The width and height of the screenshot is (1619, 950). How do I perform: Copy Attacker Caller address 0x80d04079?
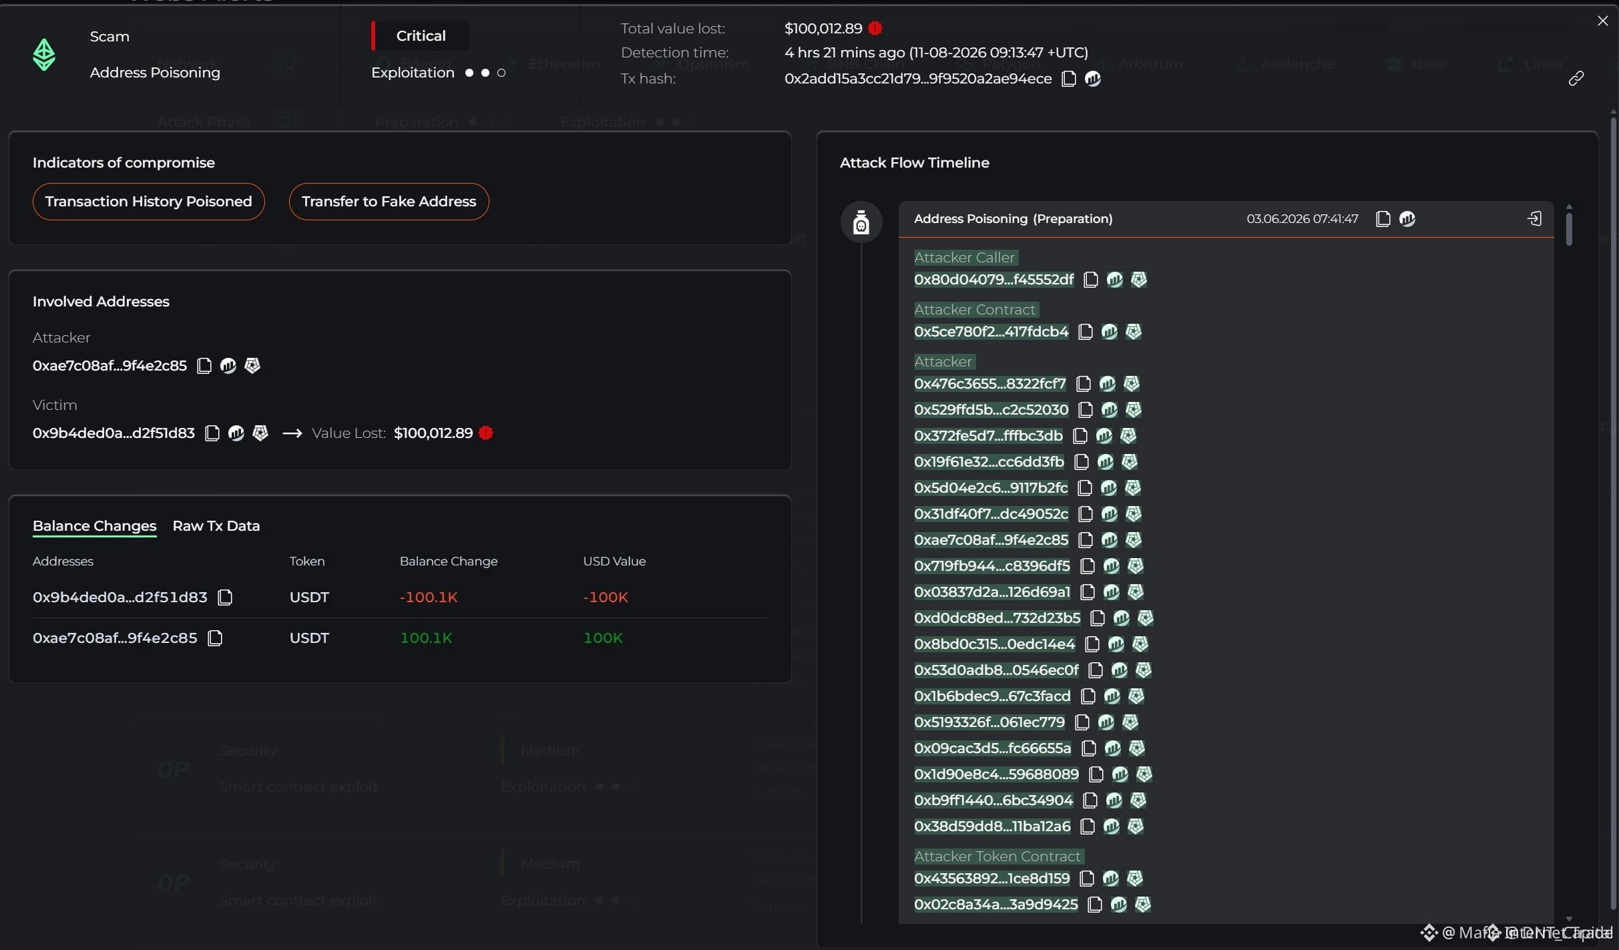[x=1091, y=280]
